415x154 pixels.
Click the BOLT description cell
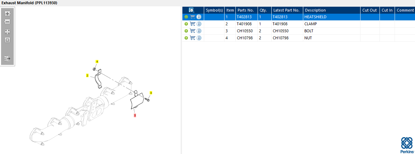click(332, 31)
